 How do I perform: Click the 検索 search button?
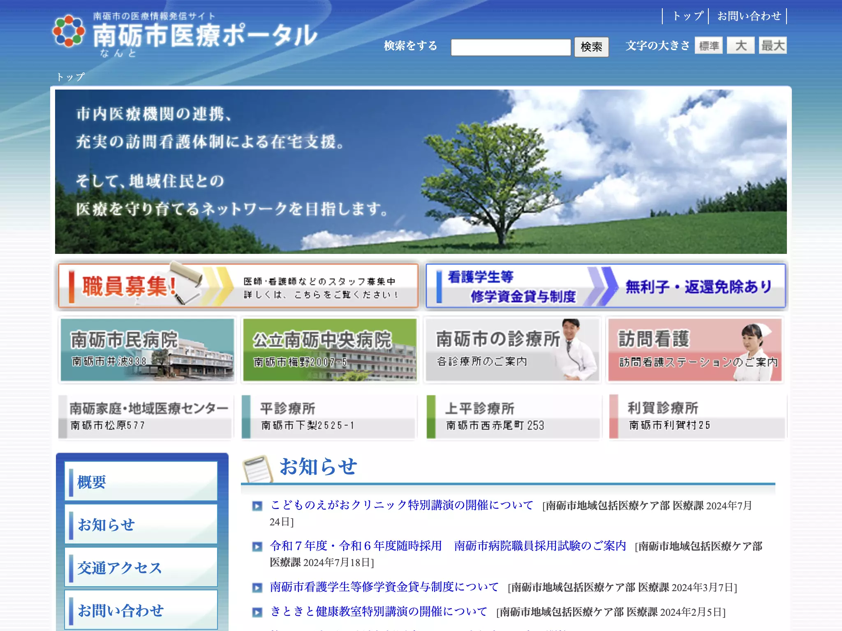[591, 47]
